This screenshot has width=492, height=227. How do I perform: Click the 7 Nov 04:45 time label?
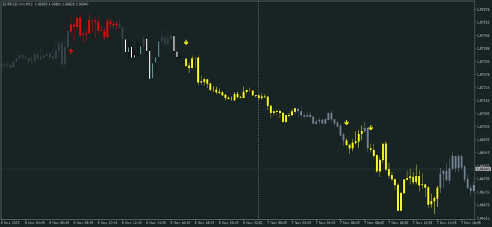(326, 223)
